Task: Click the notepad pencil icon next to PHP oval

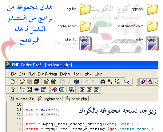Action: click(x=44, y=90)
